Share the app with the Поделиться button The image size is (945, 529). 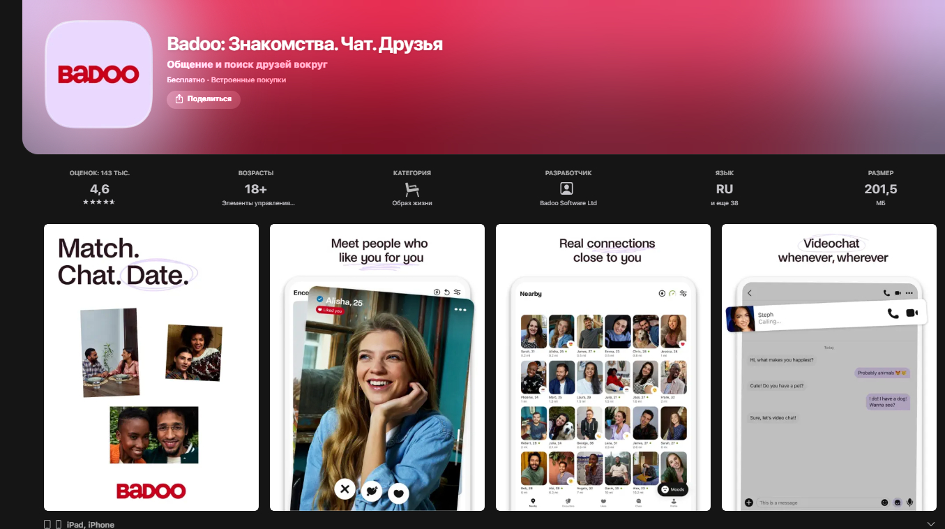click(204, 99)
